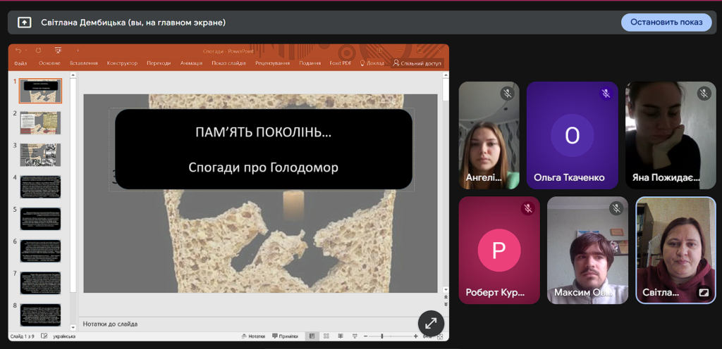This screenshot has width=722, height=349.
Task: Switch to the Анімація ribbon tab
Action: 191,63
